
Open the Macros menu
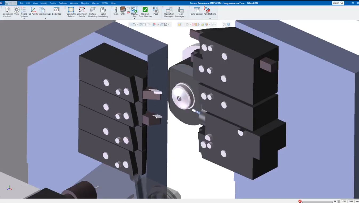[x=95, y=3]
